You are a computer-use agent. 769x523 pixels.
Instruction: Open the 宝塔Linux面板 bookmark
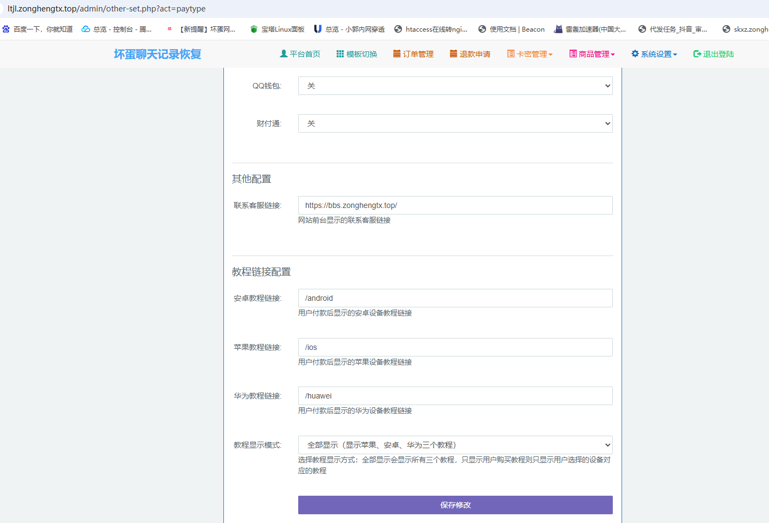[277, 29]
